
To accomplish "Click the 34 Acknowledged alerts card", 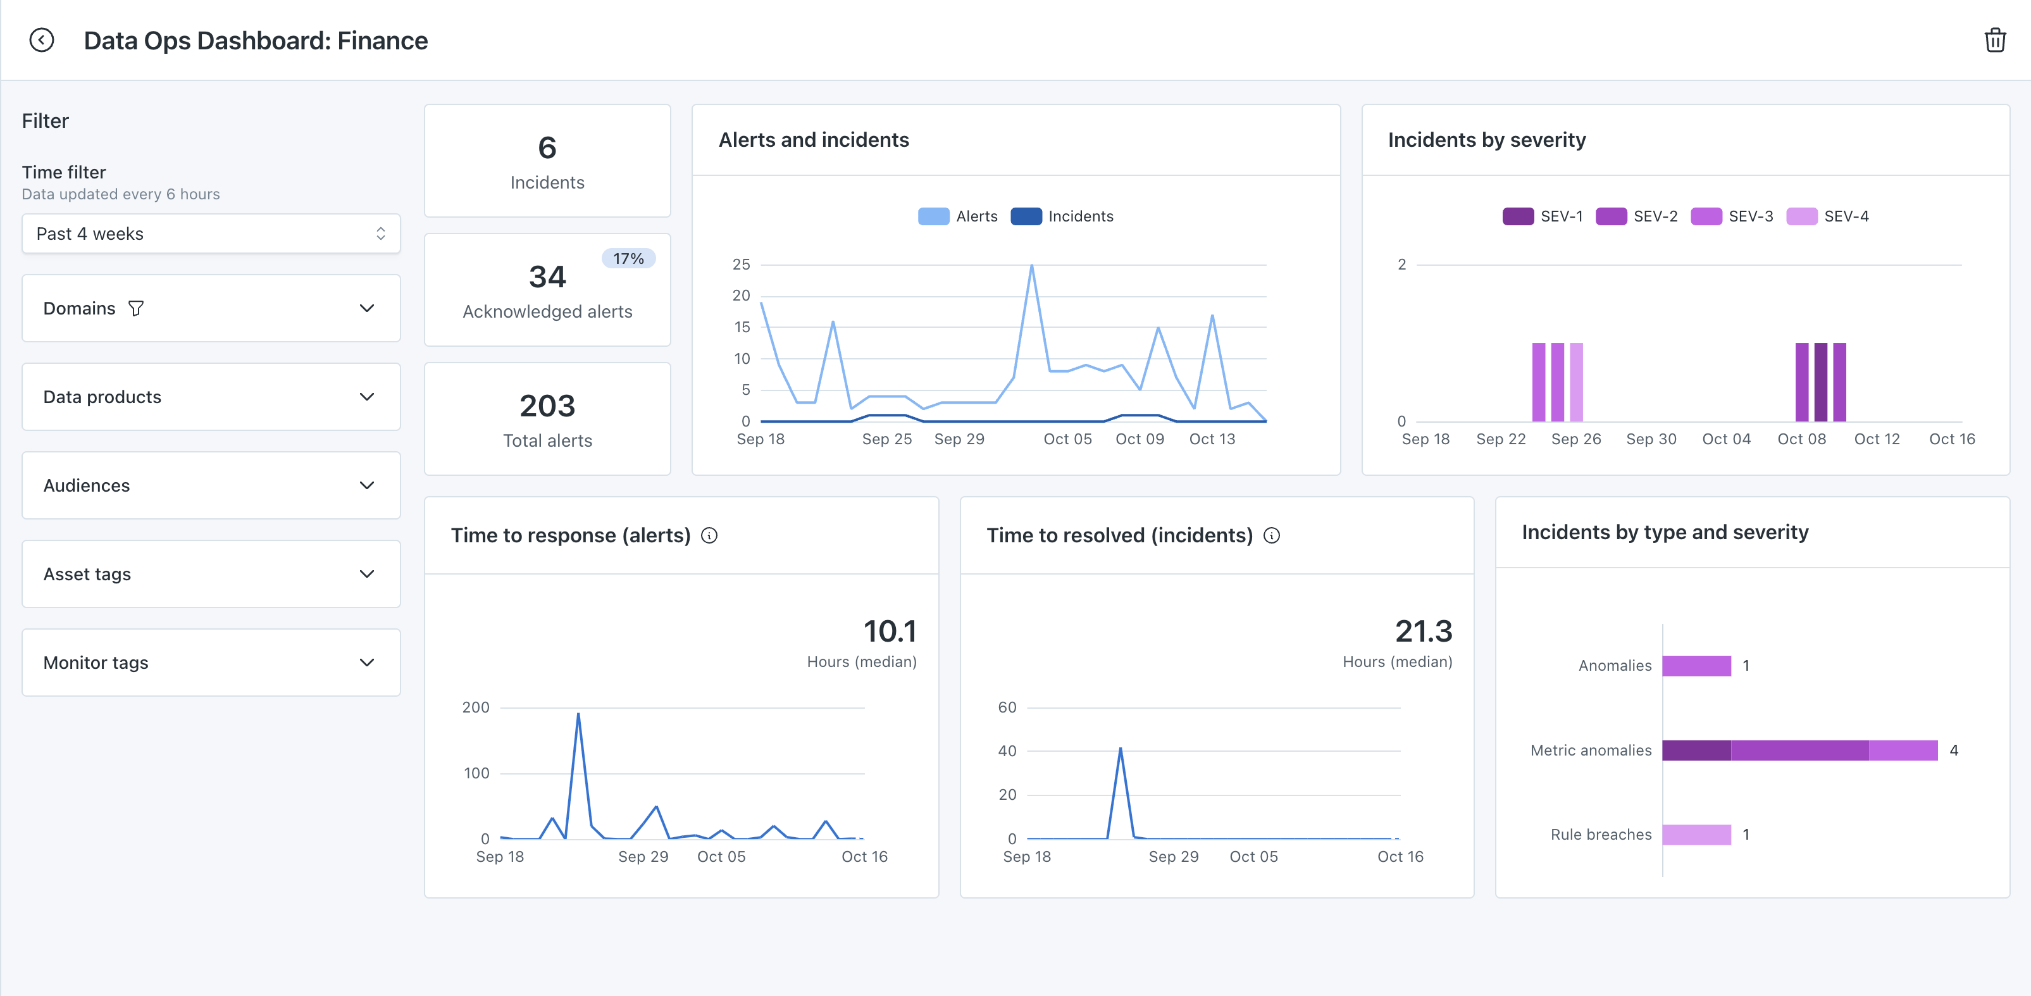I will (x=547, y=290).
